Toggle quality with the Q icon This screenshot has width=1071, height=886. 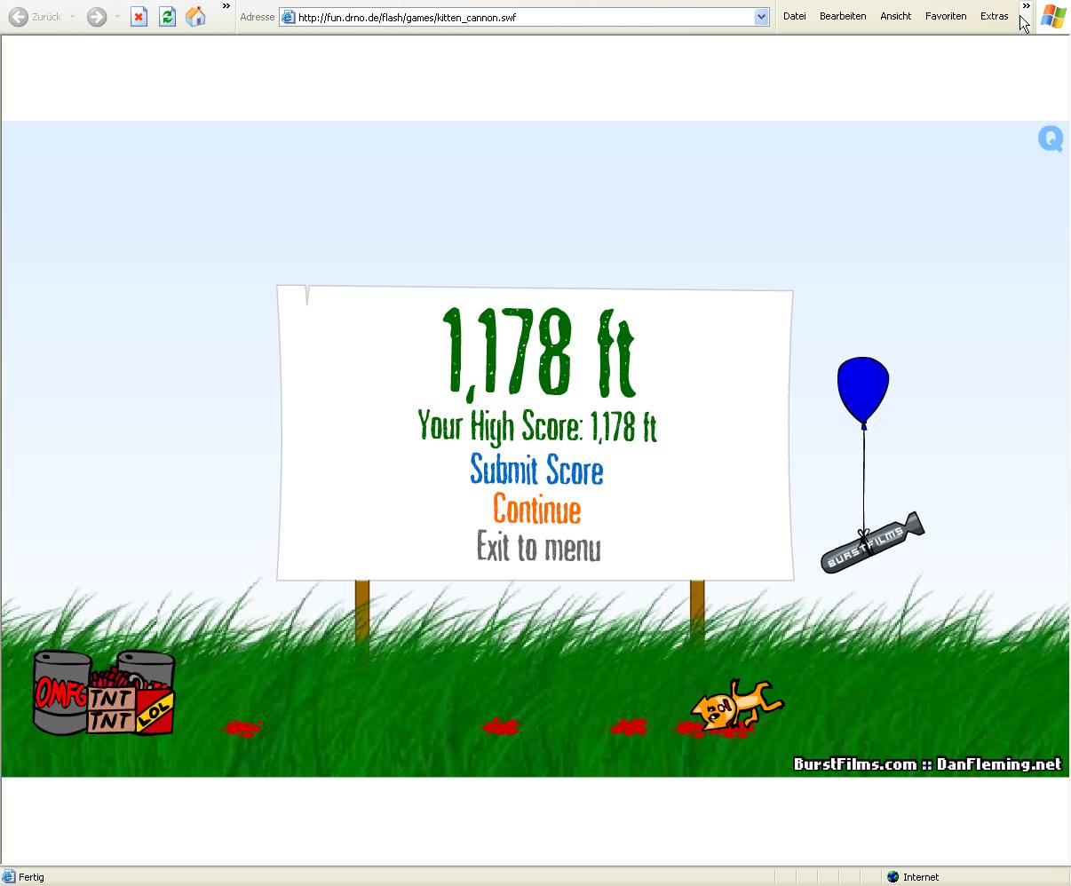1051,138
